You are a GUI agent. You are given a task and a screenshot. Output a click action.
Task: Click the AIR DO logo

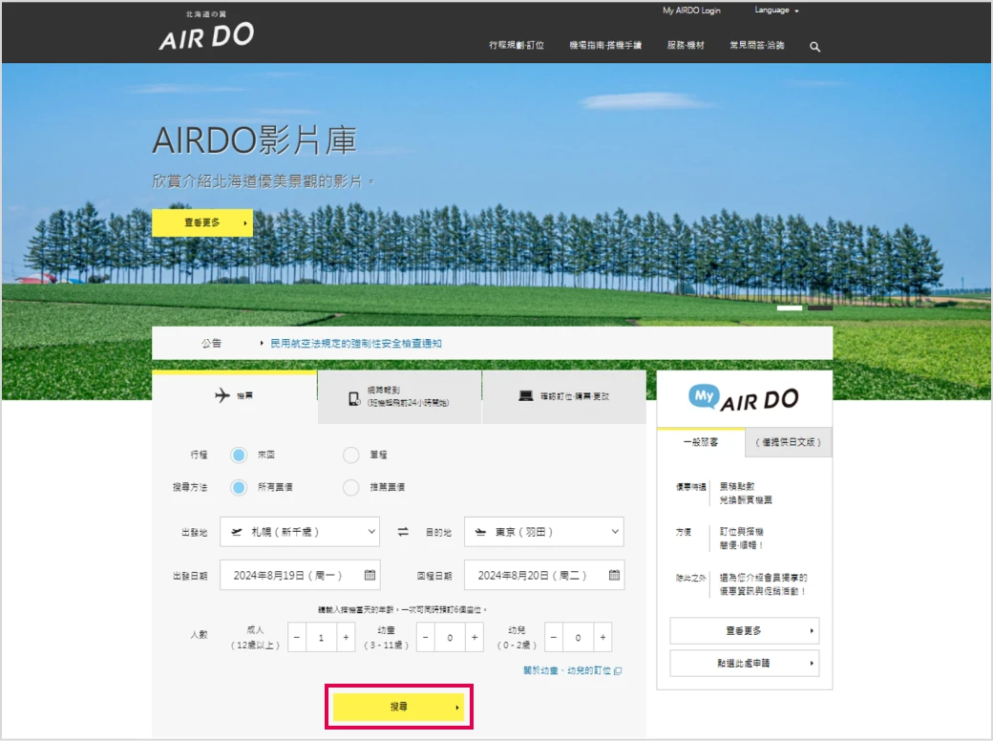[x=206, y=32]
